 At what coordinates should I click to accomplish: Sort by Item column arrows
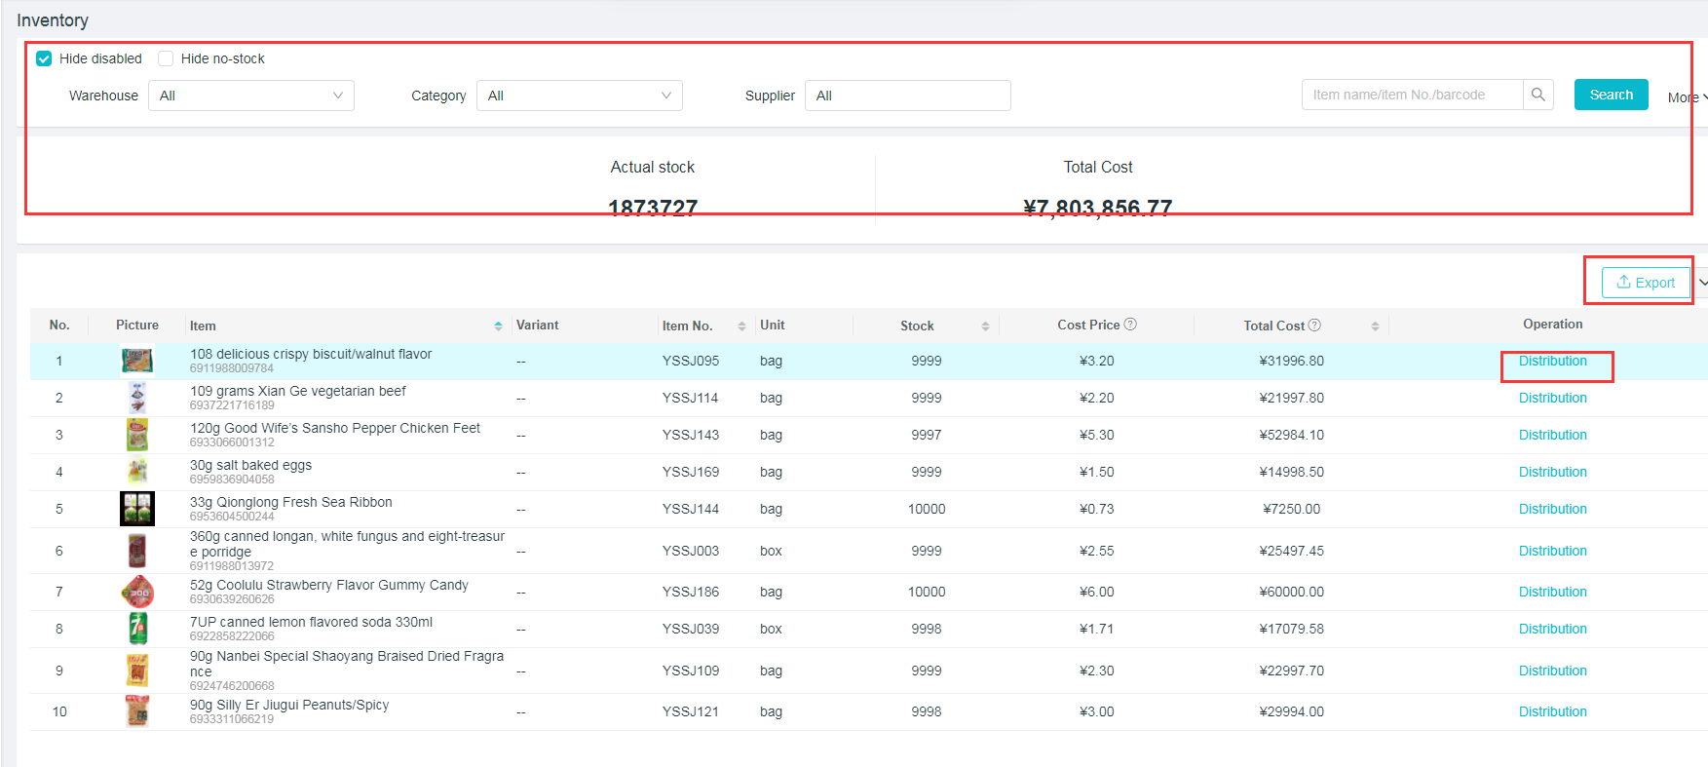498,326
